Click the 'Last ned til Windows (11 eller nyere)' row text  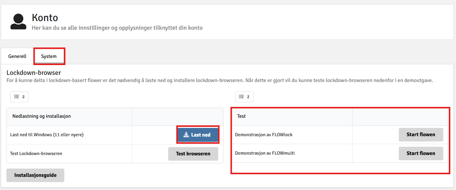click(x=47, y=135)
